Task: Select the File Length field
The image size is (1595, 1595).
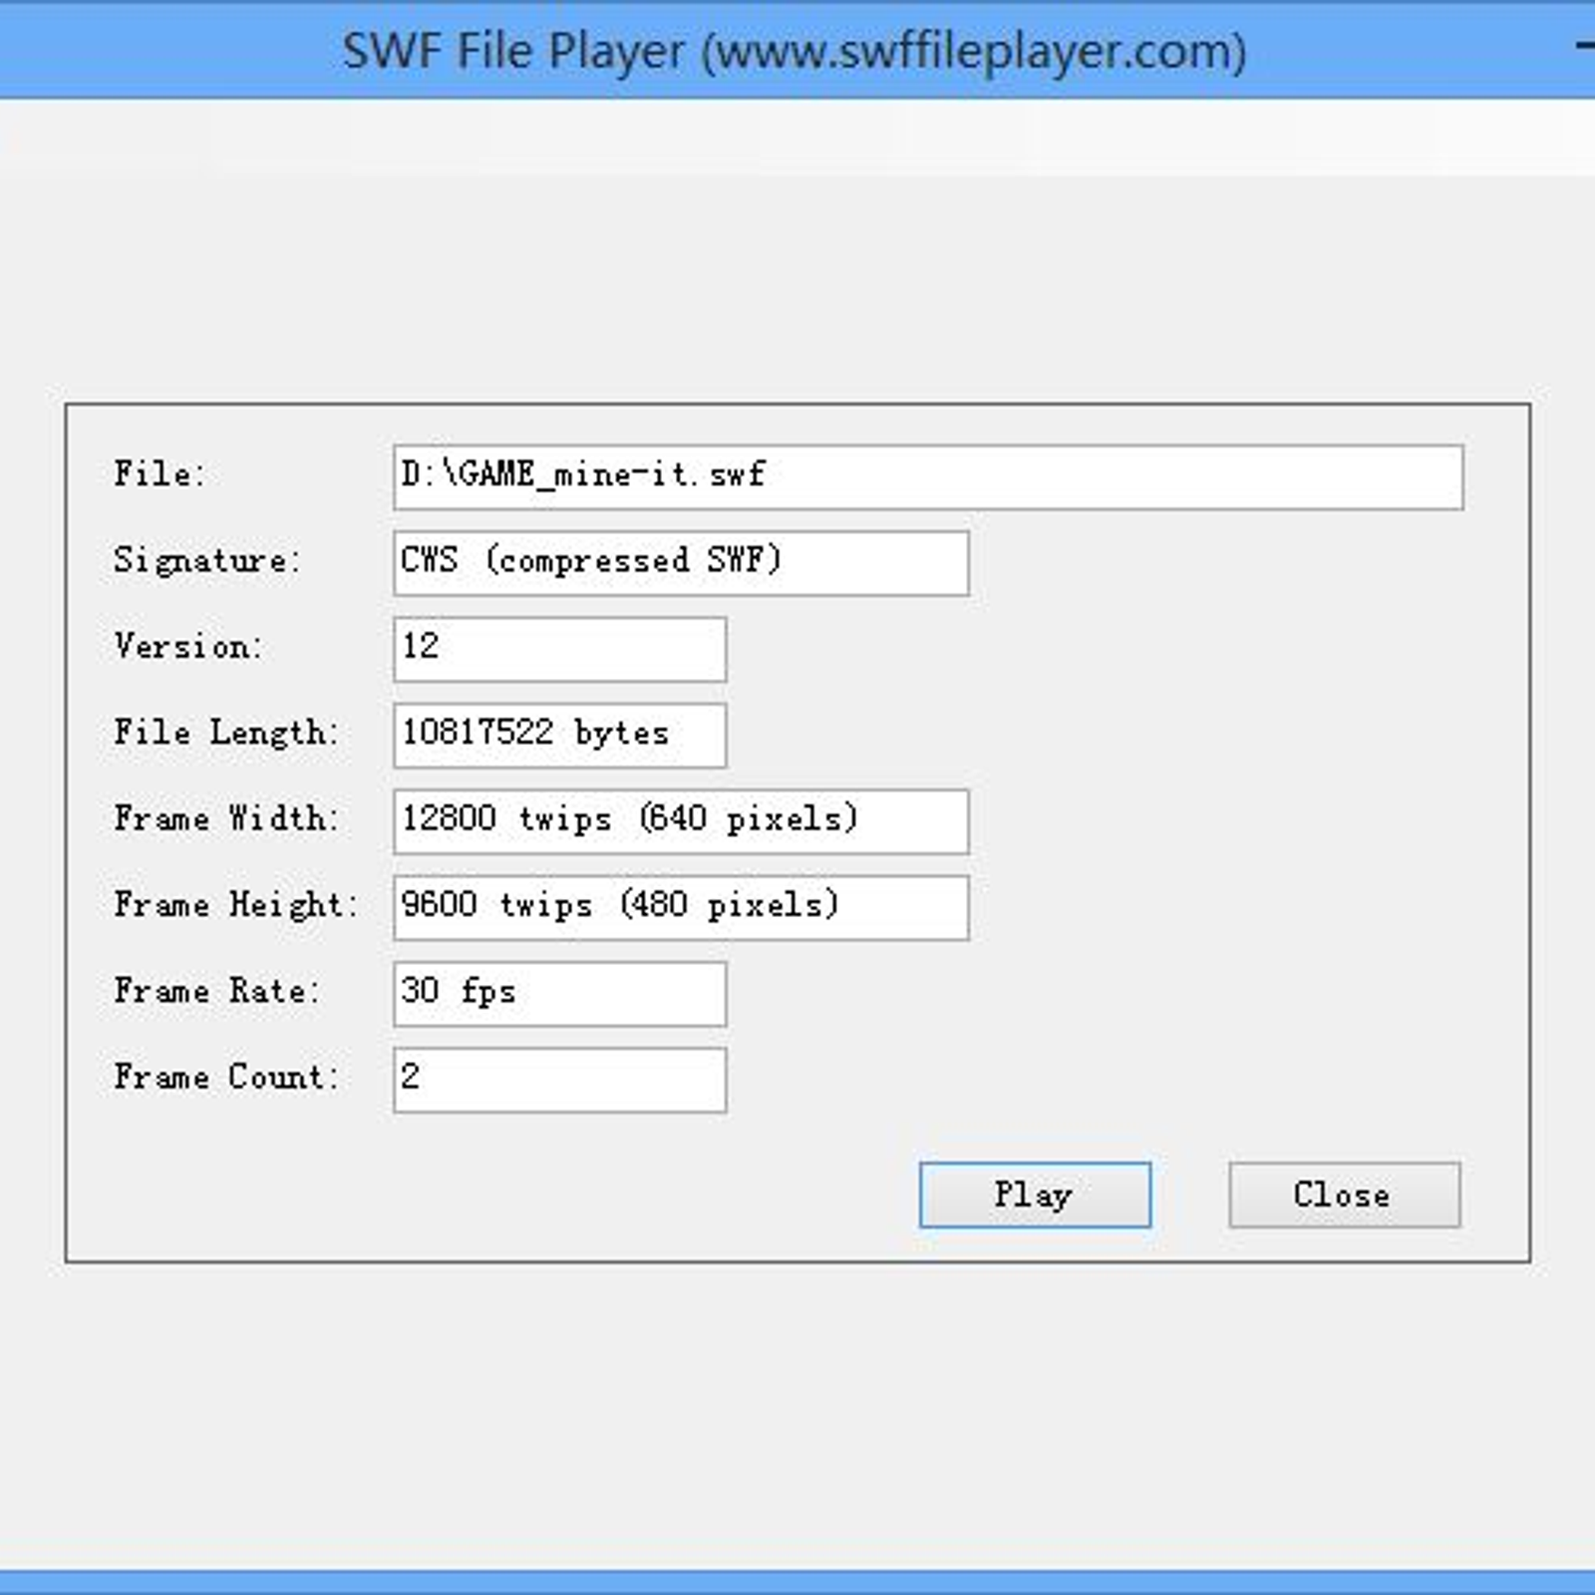Action: click(559, 735)
